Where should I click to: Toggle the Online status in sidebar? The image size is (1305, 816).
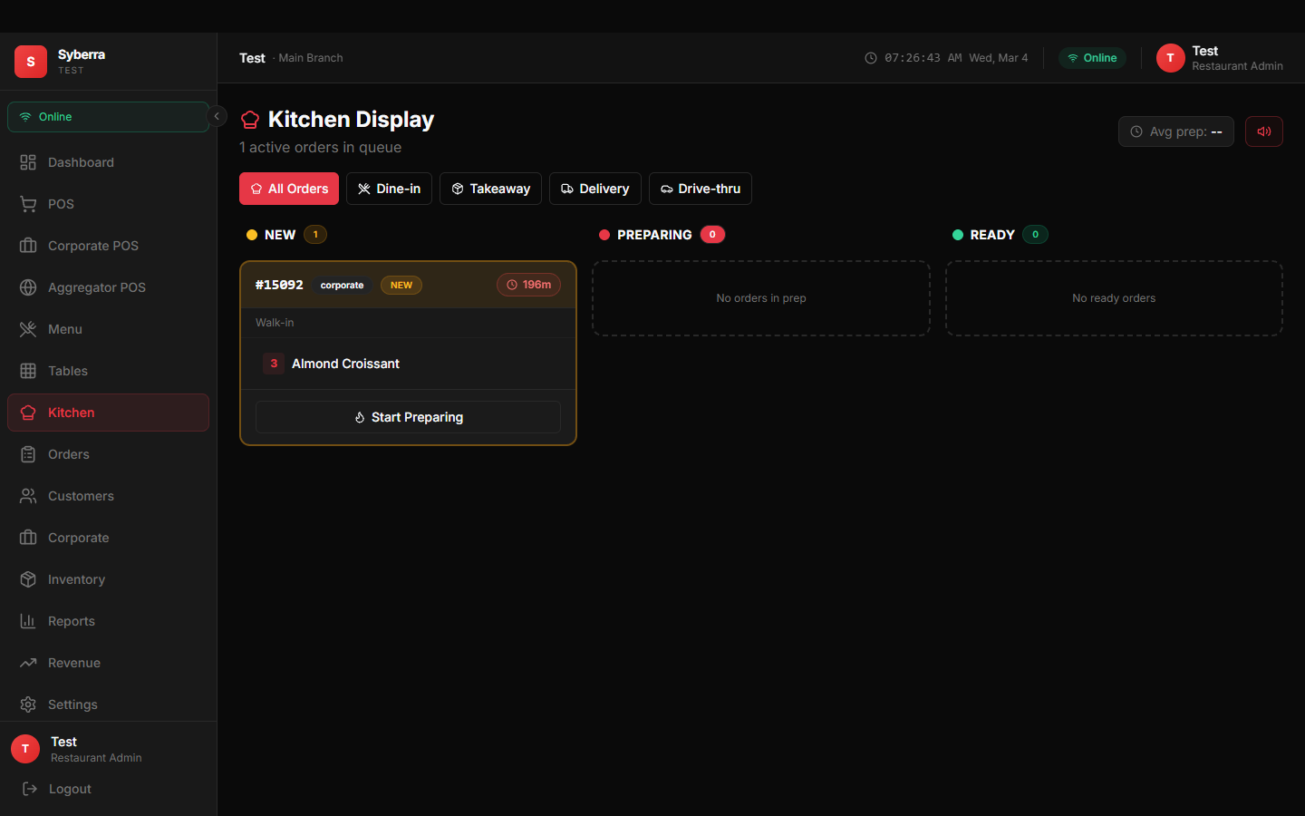108,117
